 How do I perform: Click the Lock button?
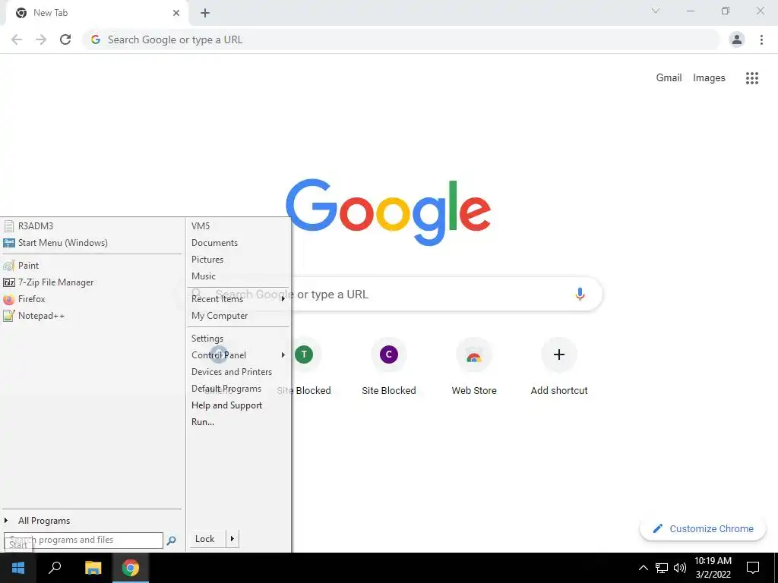pos(205,539)
